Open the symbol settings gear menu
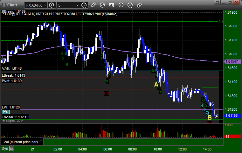The image size is (242, 153). (x=52, y=5)
